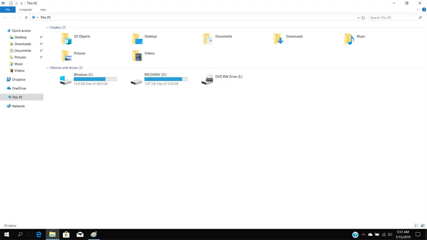Click the "1.87 GB free of 15.8 GB" text

click(x=161, y=84)
